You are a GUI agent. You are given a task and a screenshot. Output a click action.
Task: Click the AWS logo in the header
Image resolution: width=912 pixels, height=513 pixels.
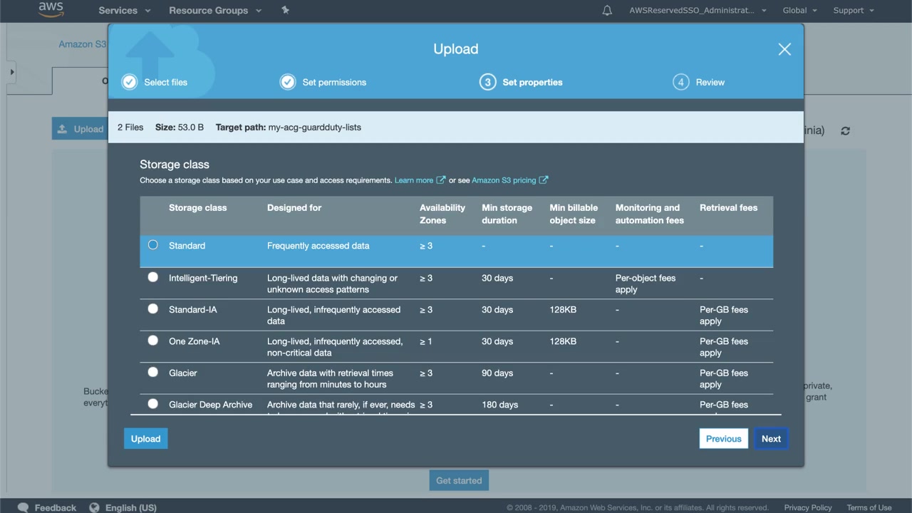pyautogui.click(x=51, y=9)
